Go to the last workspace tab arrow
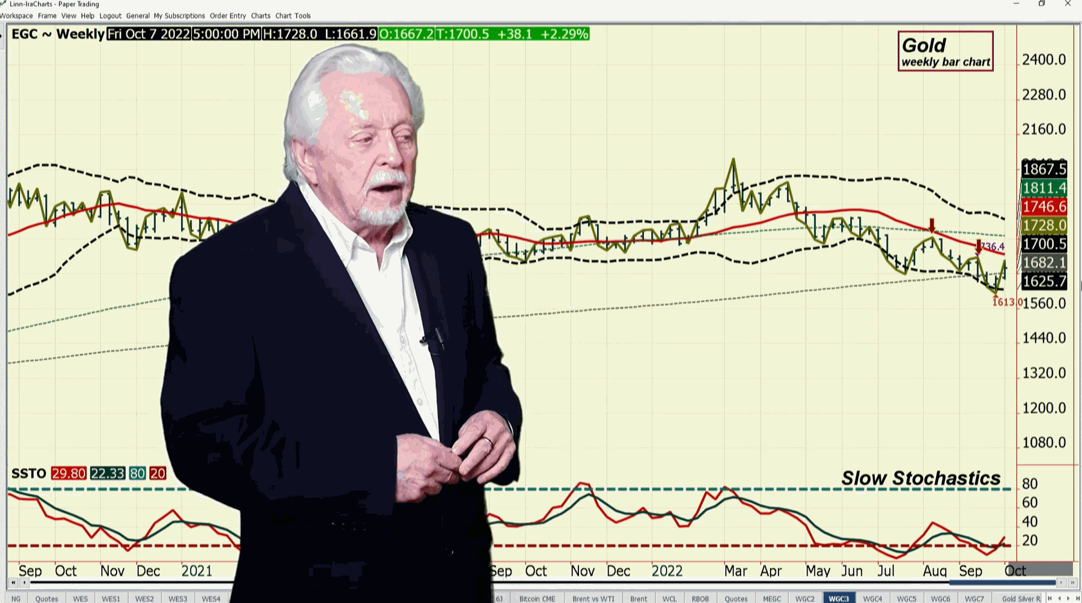1082x603 pixels. pyautogui.click(x=1078, y=598)
